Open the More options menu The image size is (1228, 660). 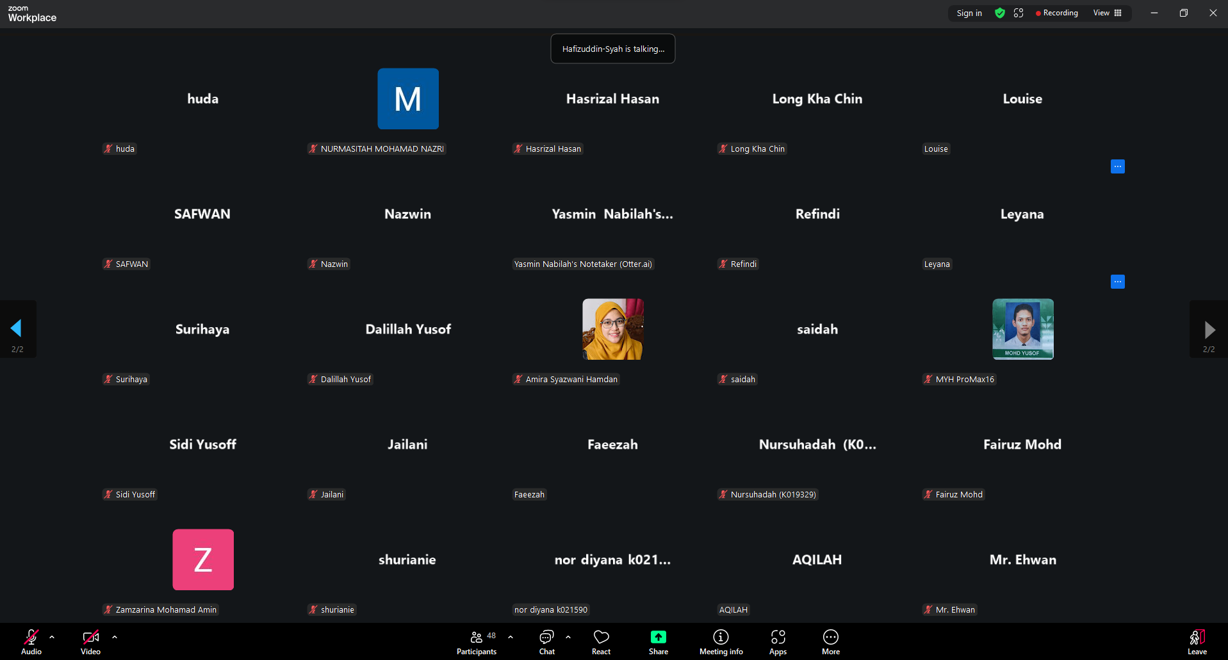point(830,642)
